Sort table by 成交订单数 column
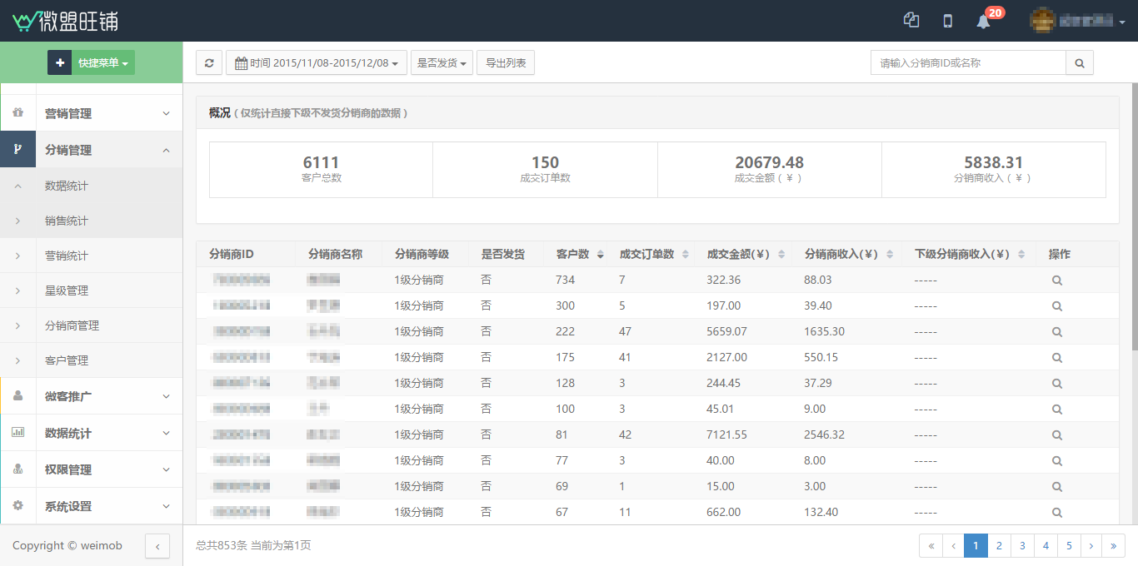The image size is (1138, 566). (685, 255)
